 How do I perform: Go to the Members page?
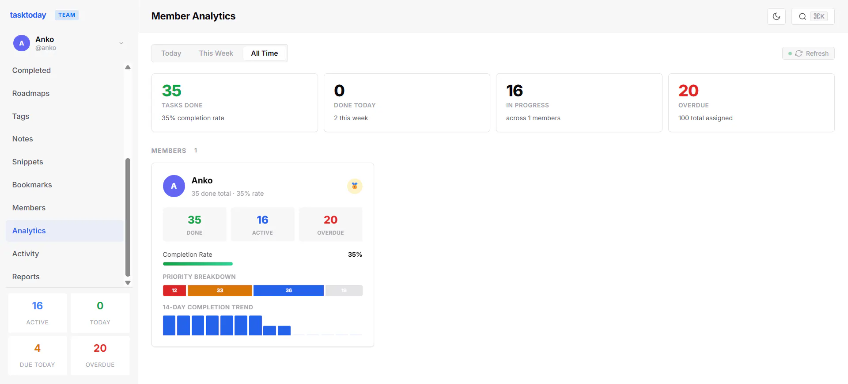point(64,208)
